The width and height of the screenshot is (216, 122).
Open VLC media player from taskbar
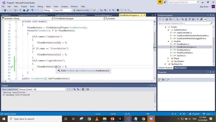tap(97, 119)
